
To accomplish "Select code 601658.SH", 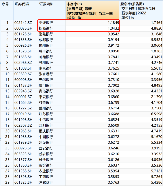I will tap(23, 57).
